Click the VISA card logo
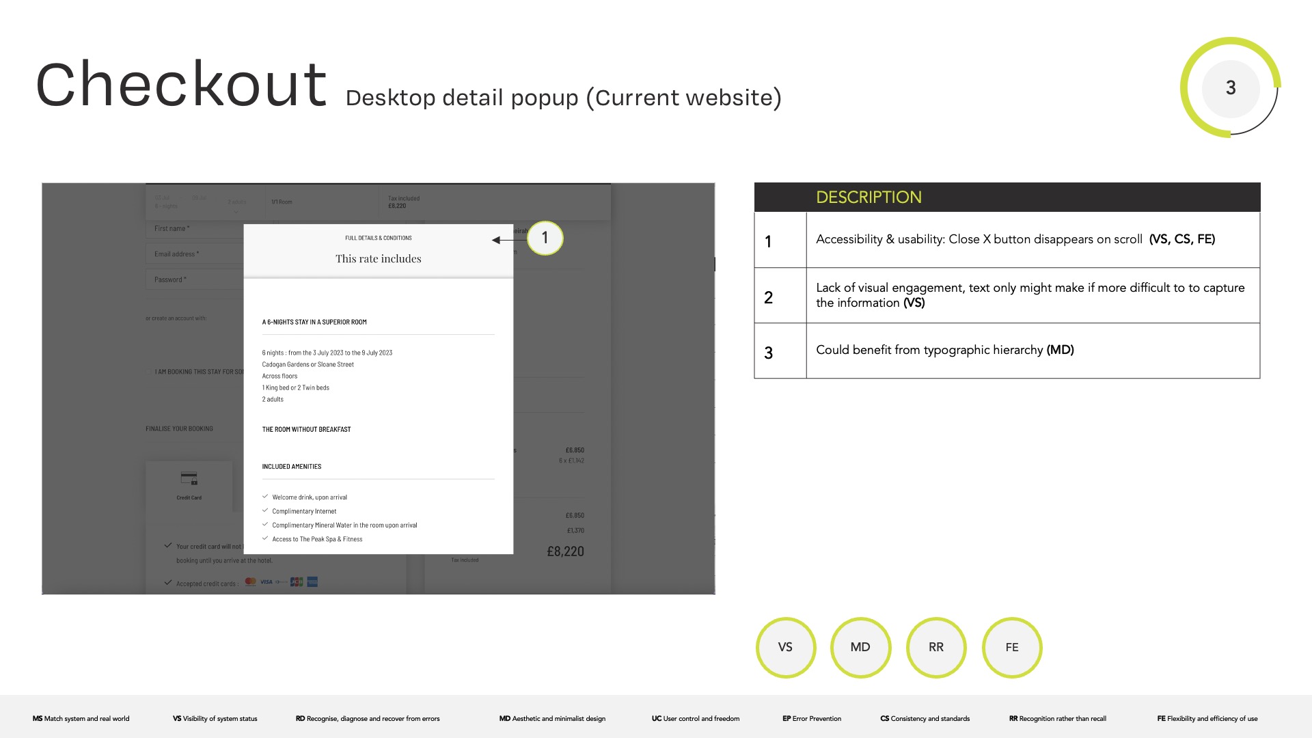The image size is (1312, 738). click(x=266, y=582)
